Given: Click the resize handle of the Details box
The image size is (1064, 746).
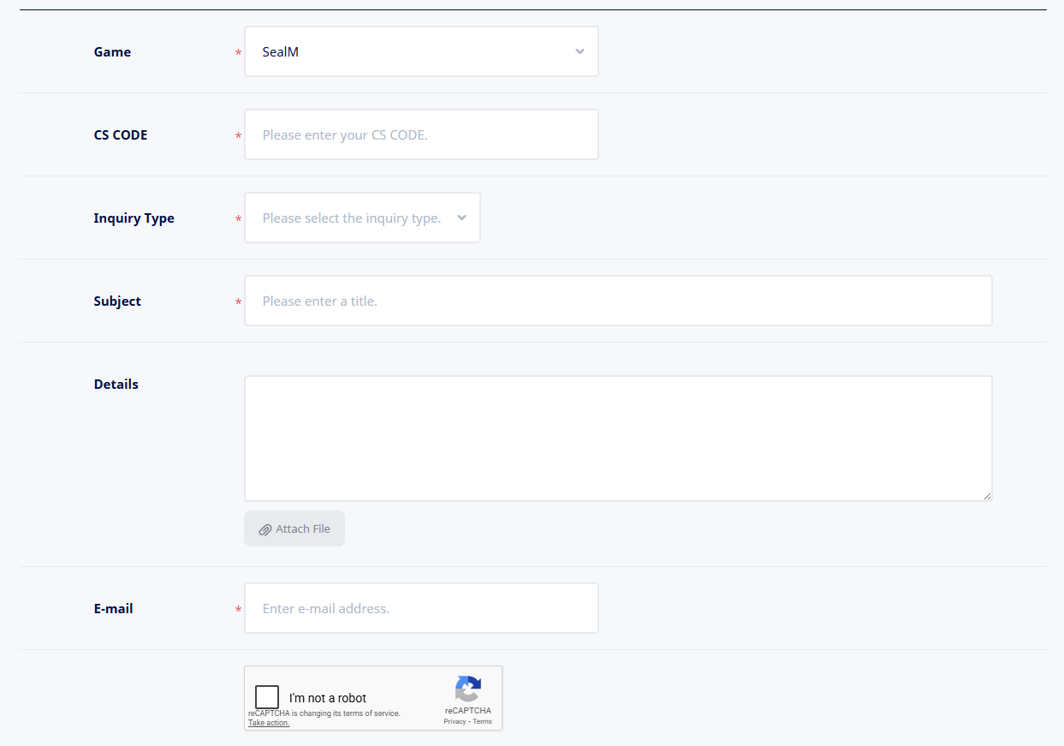Looking at the screenshot, I should [x=987, y=496].
